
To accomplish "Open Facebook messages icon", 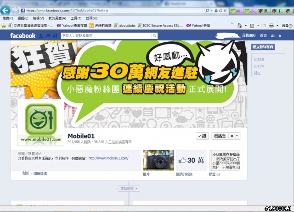I will [48, 36].
